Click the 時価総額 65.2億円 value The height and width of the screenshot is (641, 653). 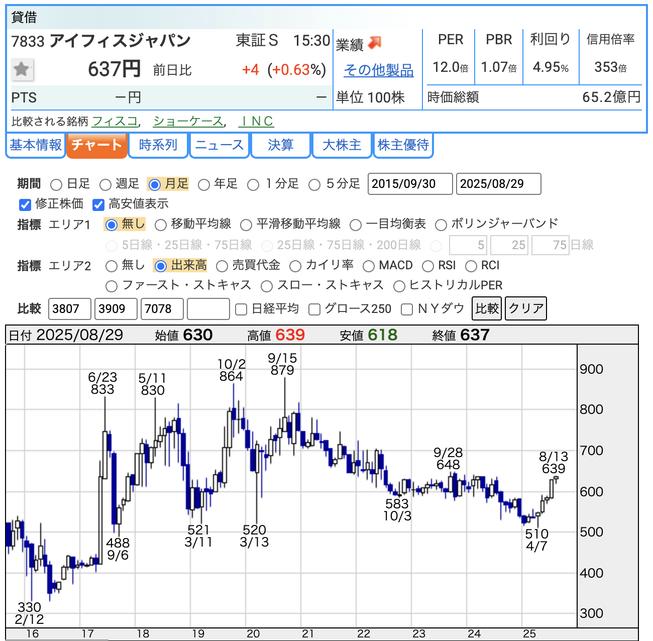[x=611, y=97]
